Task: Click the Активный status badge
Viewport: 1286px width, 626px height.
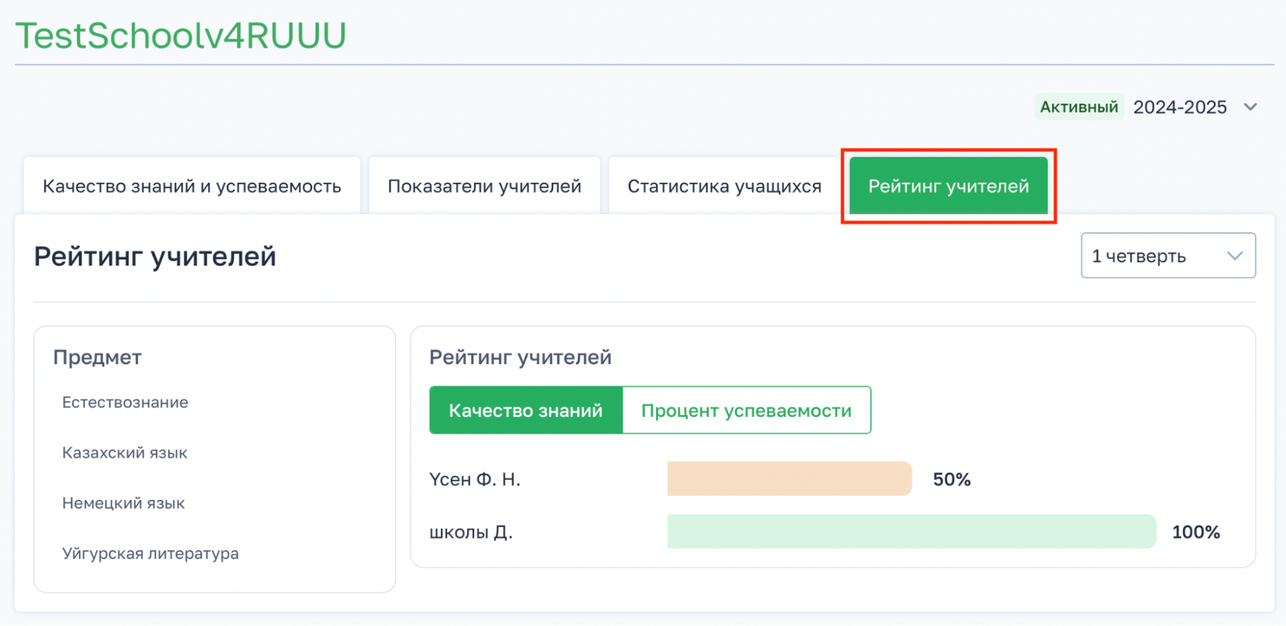Action: coord(1079,107)
